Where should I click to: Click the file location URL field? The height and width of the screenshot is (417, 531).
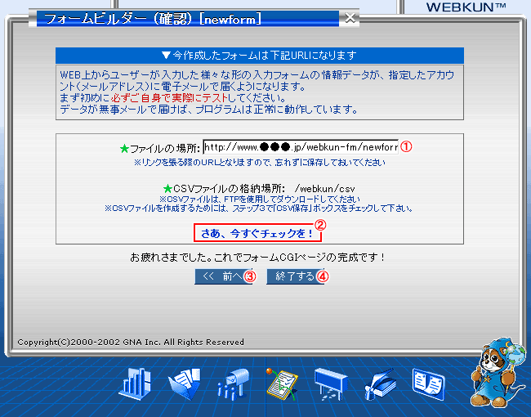300,148
